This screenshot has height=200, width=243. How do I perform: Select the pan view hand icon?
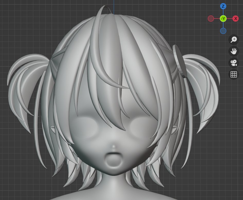[233, 51]
